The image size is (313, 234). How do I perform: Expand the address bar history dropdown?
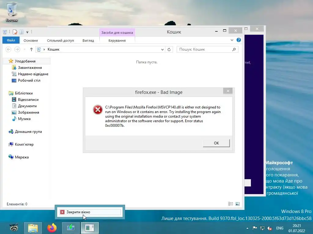[162, 50]
